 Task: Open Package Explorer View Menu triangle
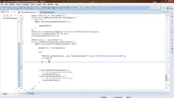pyautogui.click(x=15, y=16)
